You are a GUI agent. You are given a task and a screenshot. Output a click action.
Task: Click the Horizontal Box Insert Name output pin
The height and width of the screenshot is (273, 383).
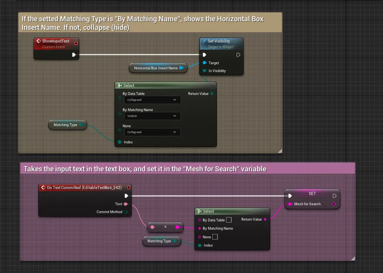point(181,68)
